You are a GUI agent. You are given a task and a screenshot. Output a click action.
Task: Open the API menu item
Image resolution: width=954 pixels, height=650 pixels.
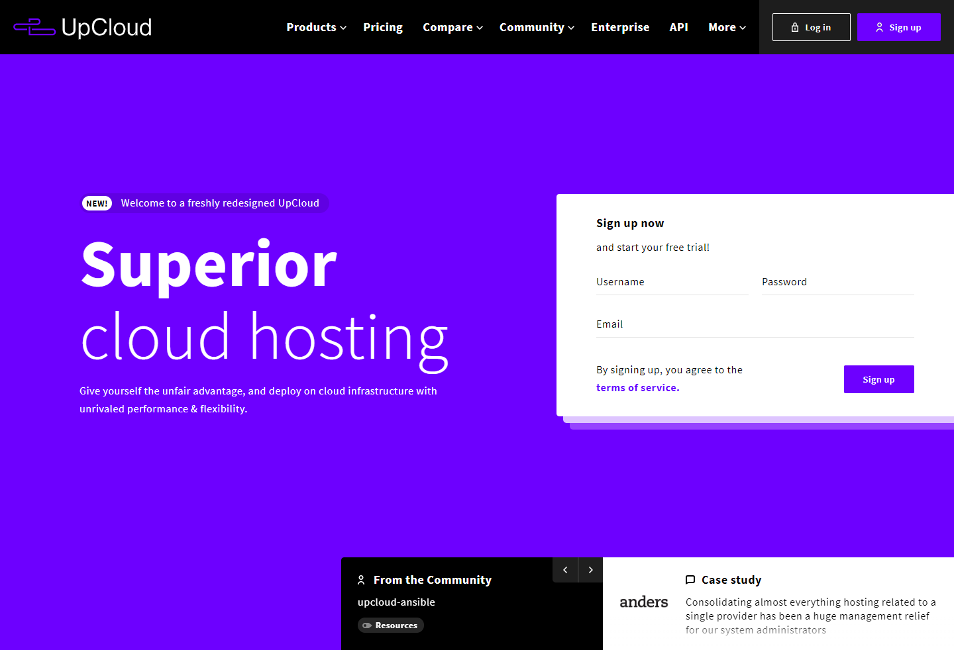click(678, 27)
